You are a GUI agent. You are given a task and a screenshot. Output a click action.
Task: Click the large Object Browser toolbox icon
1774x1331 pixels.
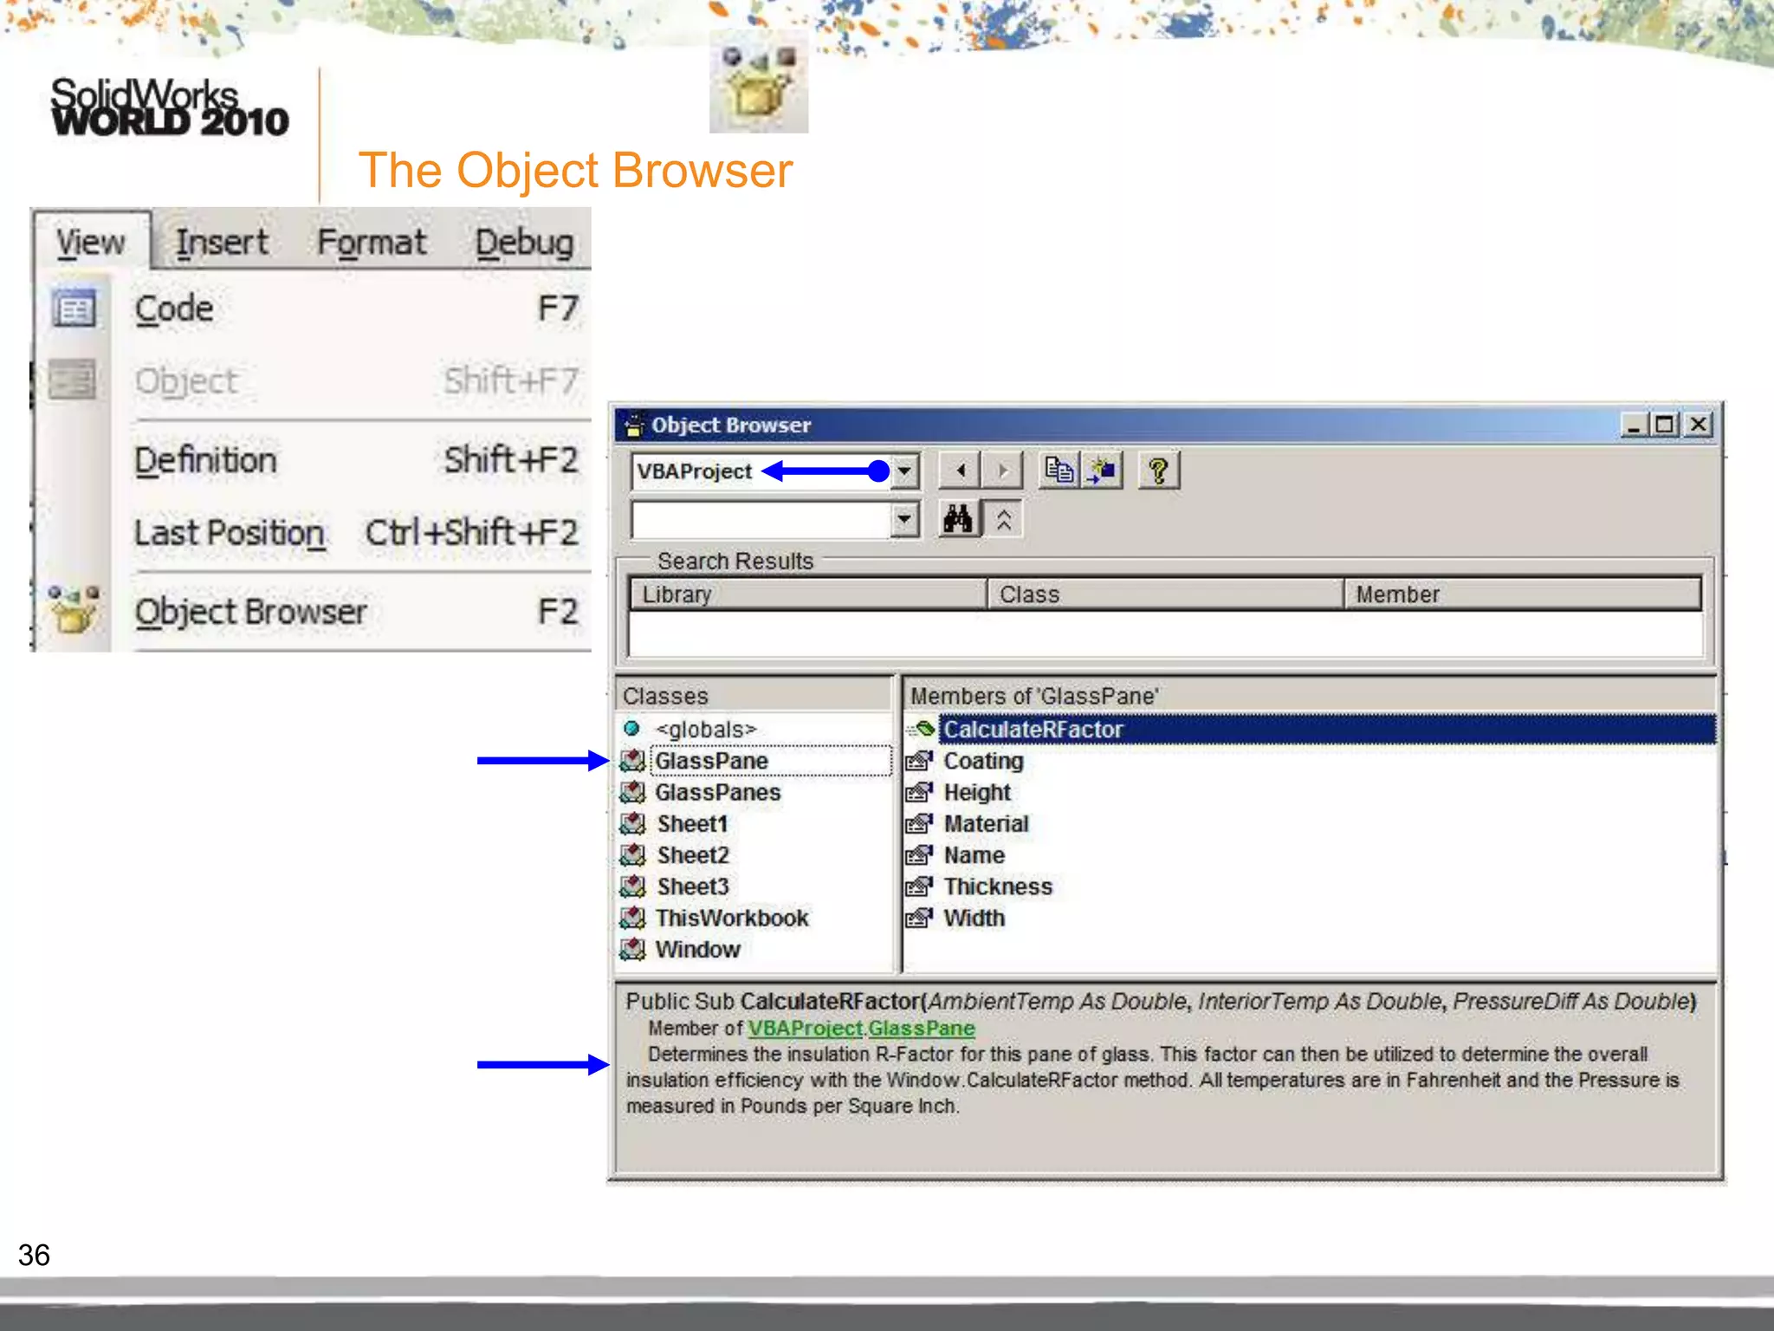[x=758, y=82]
